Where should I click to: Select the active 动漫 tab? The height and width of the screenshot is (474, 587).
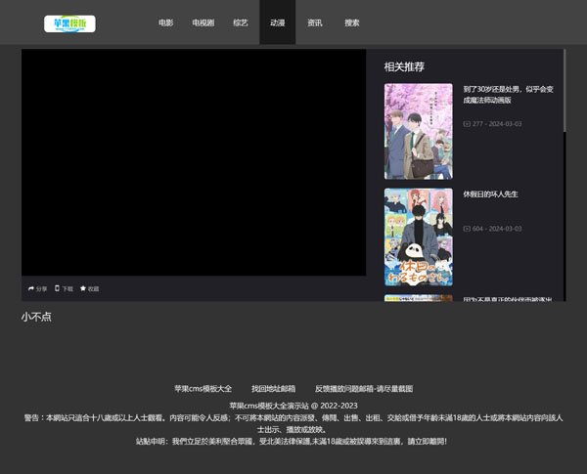(x=277, y=22)
